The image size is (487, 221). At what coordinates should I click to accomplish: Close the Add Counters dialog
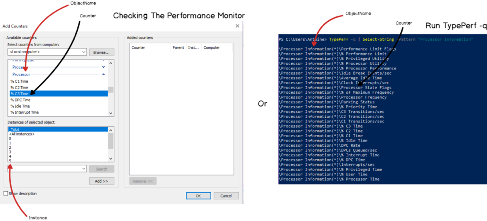click(237, 26)
